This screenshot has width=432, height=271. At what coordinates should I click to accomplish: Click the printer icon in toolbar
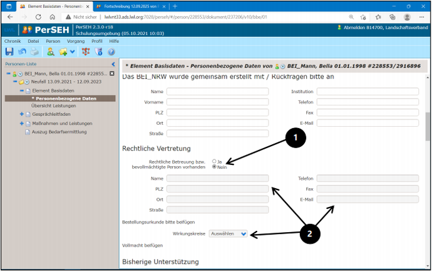point(34,51)
